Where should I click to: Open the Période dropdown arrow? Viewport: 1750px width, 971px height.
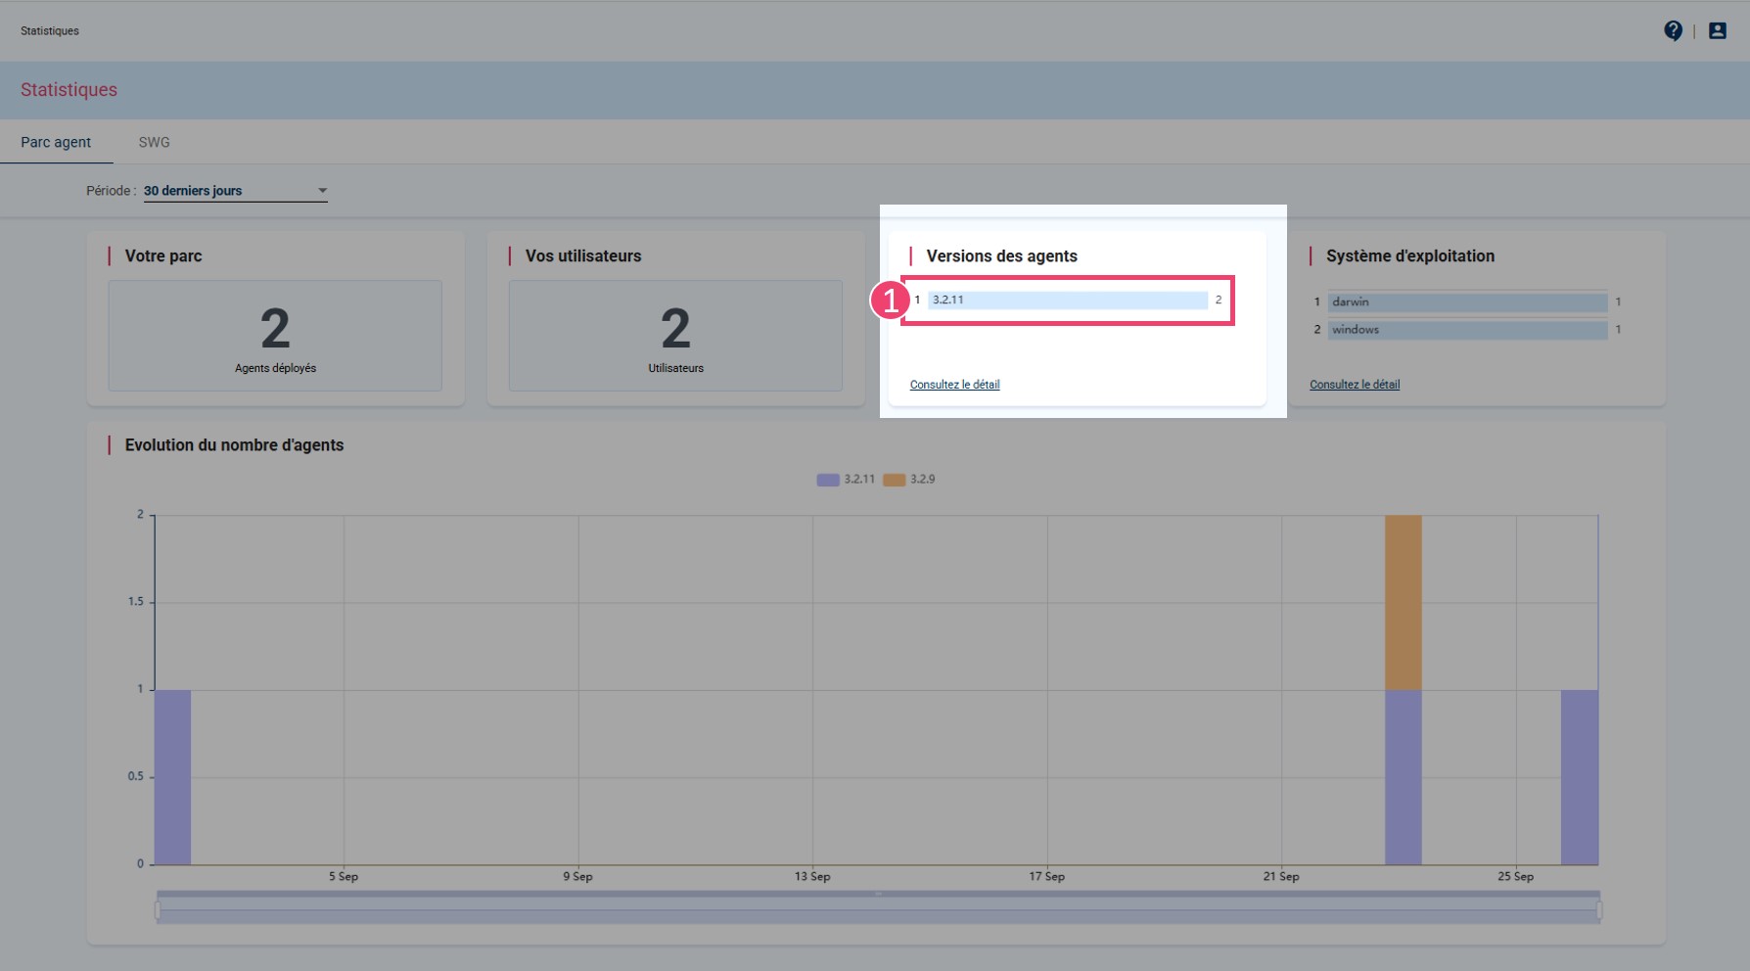coord(322,191)
